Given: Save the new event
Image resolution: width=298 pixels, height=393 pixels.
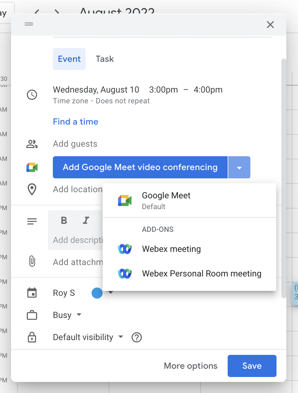Looking at the screenshot, I should coord(252,366).
